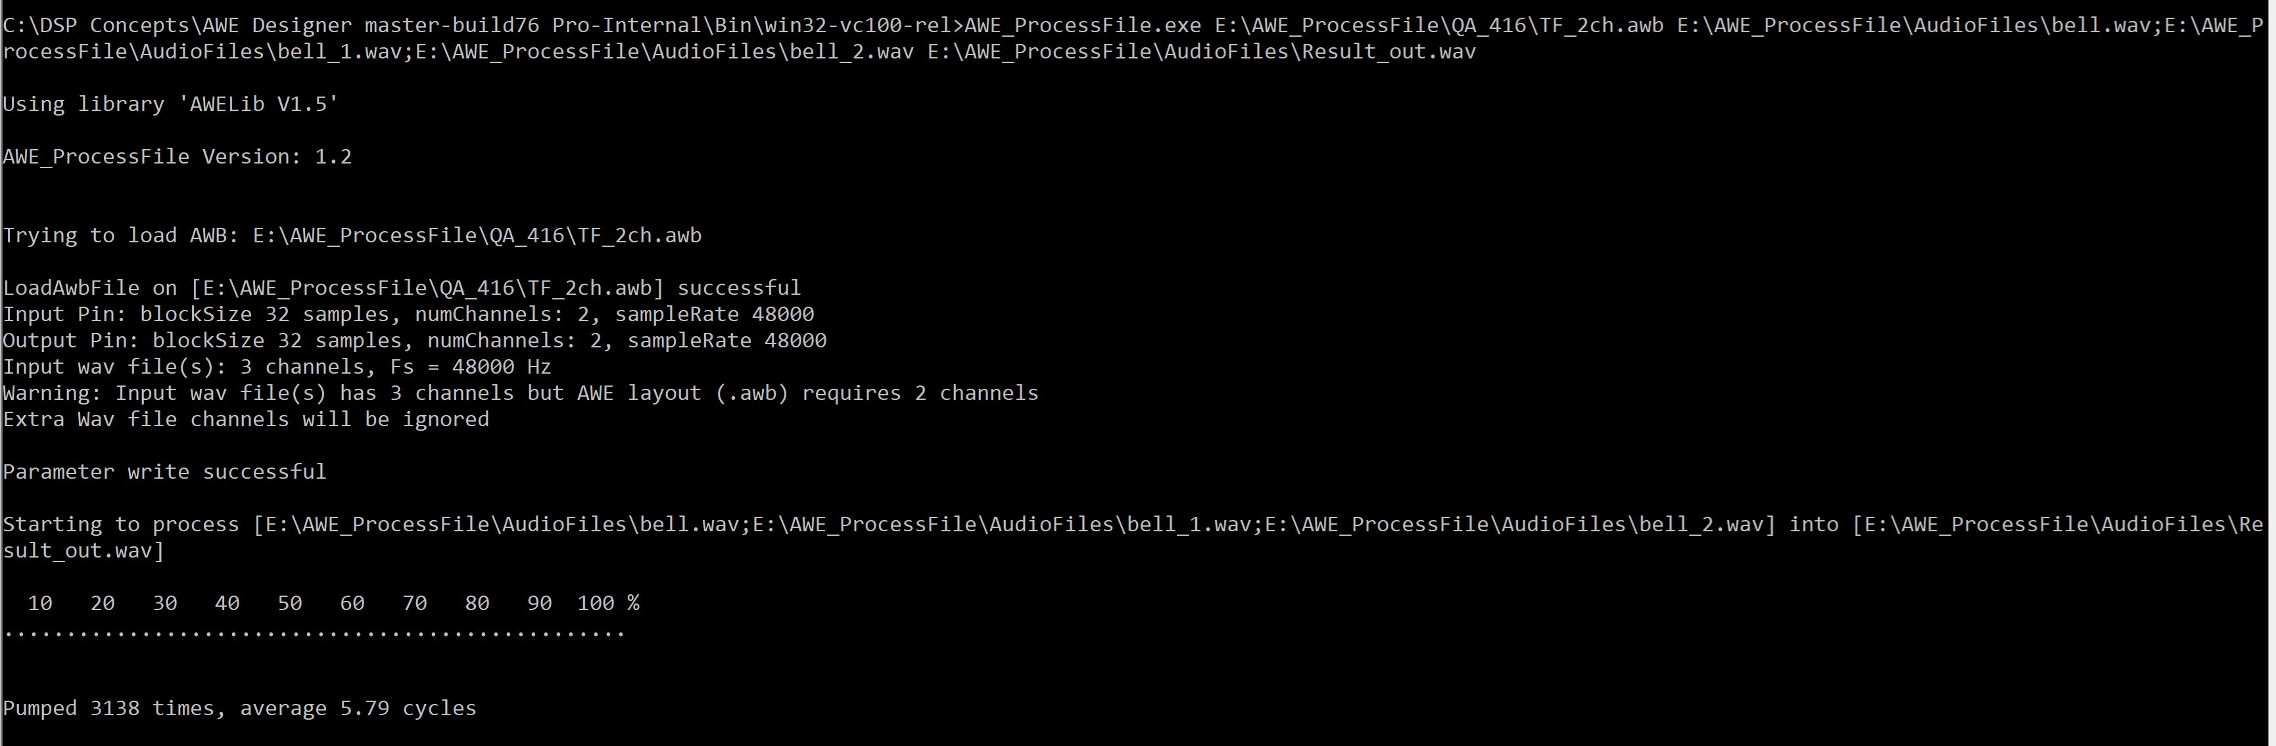
Task: Click the 10 progress percentage marker
Action: [39, 603]
